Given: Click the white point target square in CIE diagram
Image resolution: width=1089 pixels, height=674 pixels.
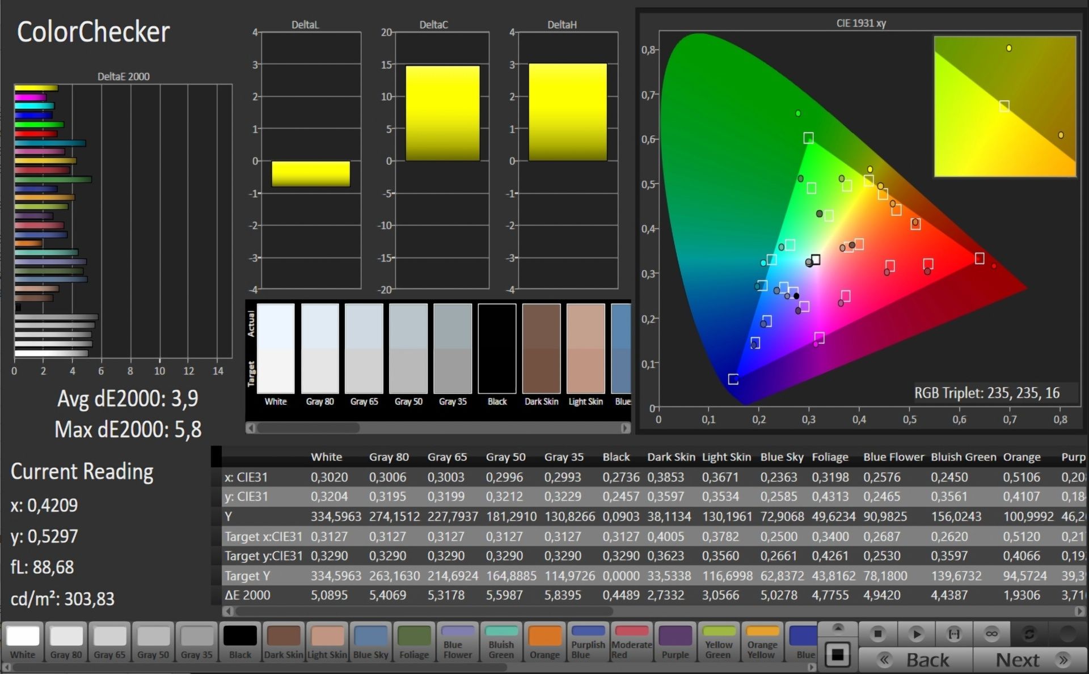Looking at the screenshot, I should click(x=816, y=260).
